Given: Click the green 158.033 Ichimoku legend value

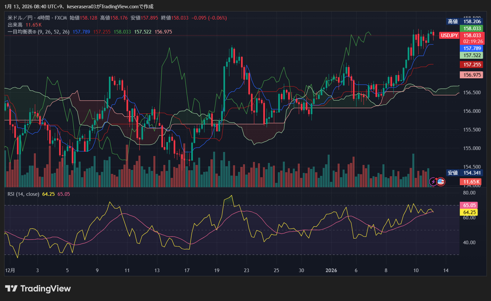Looking at the screenshot, I should (122, 32).
